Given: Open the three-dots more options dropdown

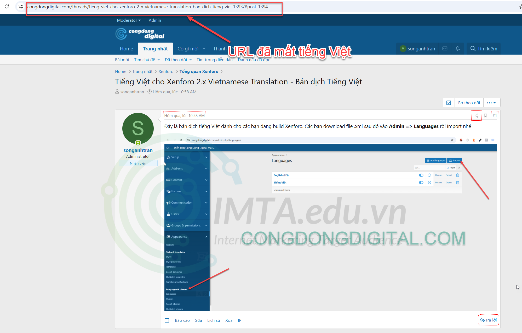Looking at the screenshot, I should click(492, 103).
